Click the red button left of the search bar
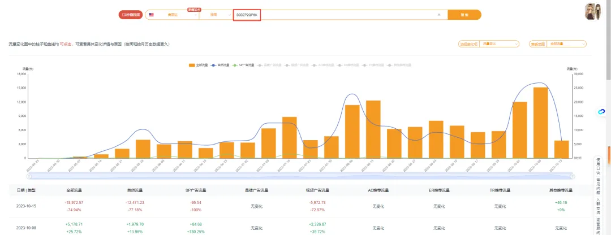Image resolution: width=611 pixels, height=235 pixels. [x=131, y=15]
